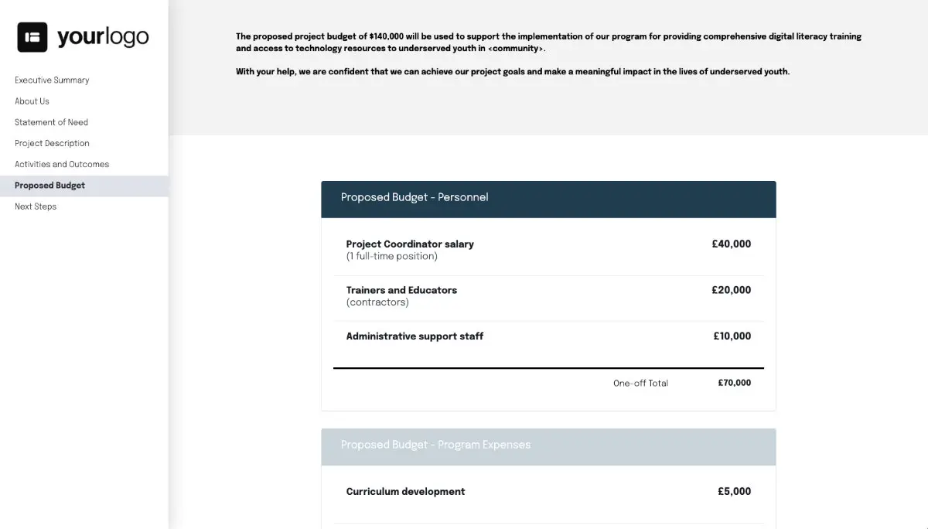The image size is (928, 529).
Task: Open the Executive Summary section
Action: click(x=51, y=80)
